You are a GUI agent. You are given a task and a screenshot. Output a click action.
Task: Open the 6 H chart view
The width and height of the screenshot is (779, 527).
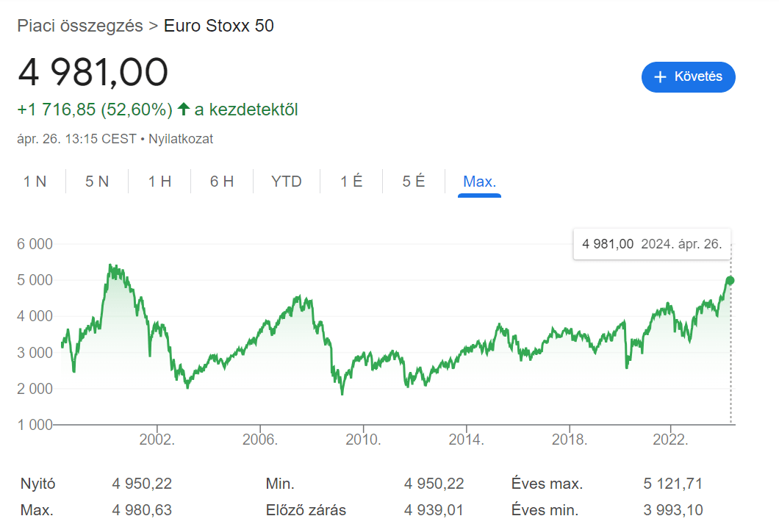(x=221, y=181)
